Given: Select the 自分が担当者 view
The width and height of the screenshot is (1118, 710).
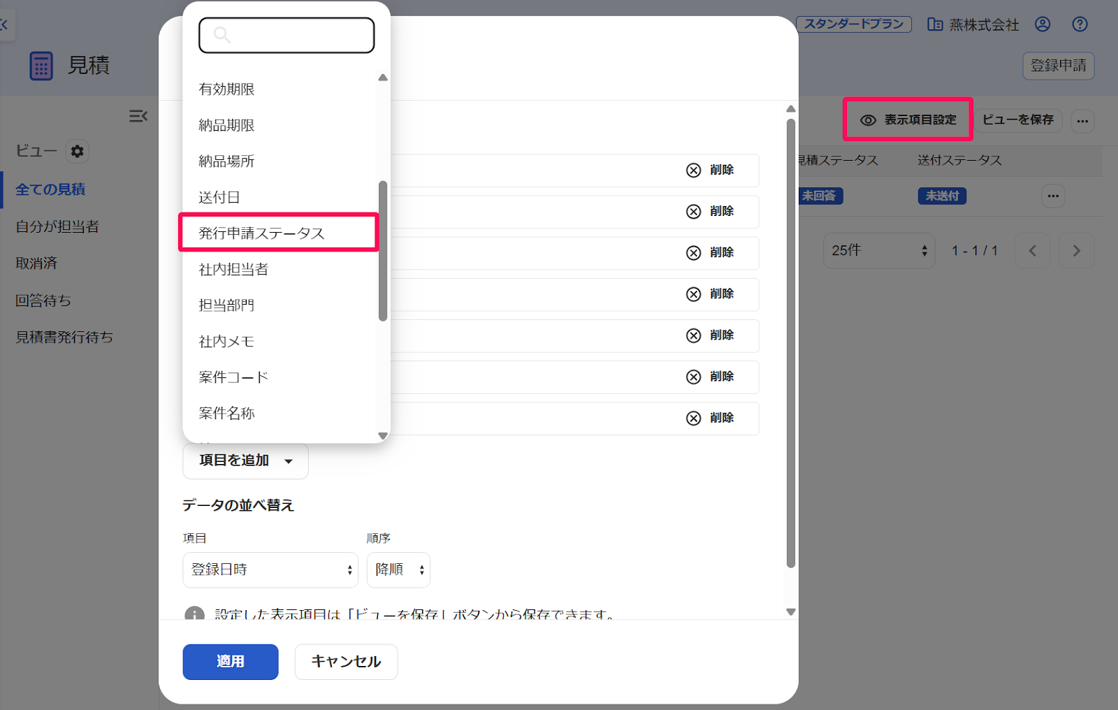Looking at the screenshot, I should coord(57,226).
